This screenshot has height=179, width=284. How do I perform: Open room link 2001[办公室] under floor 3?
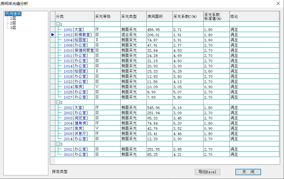tap(76, 149)
